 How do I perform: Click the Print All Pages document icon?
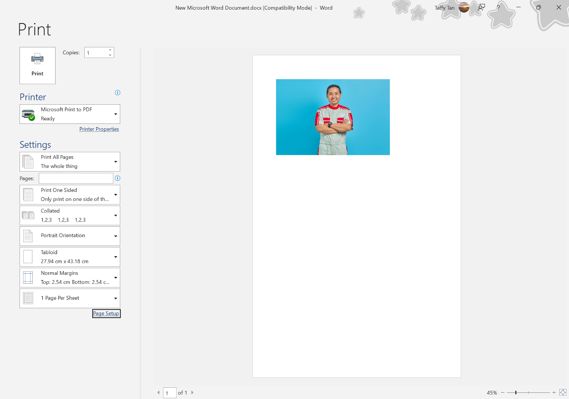28,162
